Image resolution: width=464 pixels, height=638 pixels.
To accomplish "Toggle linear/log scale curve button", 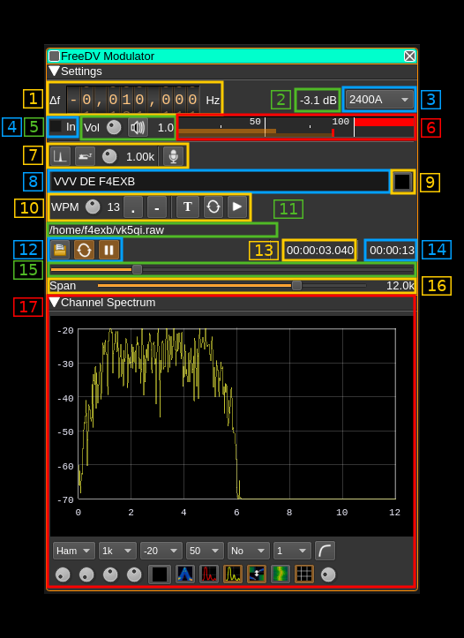I will [325, 551].
